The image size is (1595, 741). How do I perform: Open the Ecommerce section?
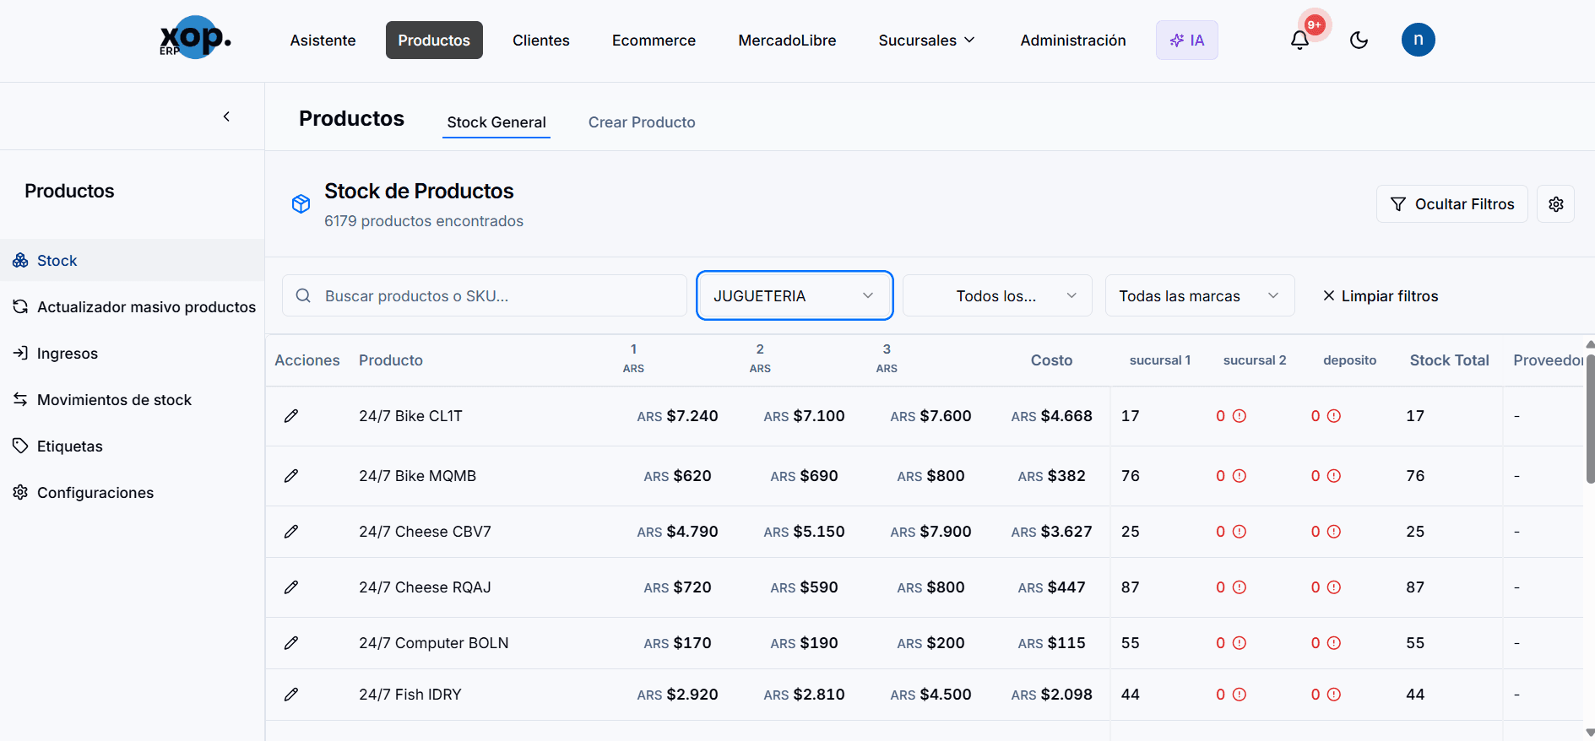654,41
